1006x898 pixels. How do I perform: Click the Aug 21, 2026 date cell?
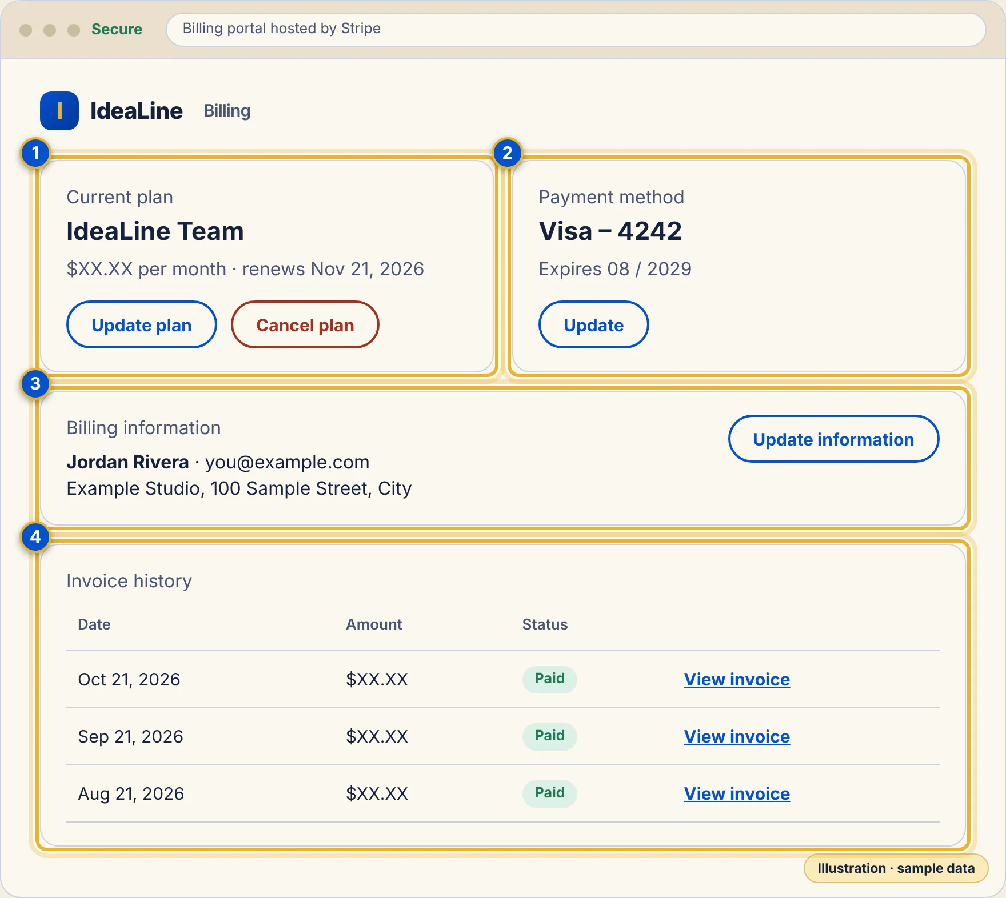click(x=131, y=793)
